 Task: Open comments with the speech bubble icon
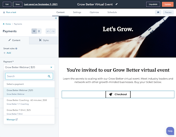(158, 12)
